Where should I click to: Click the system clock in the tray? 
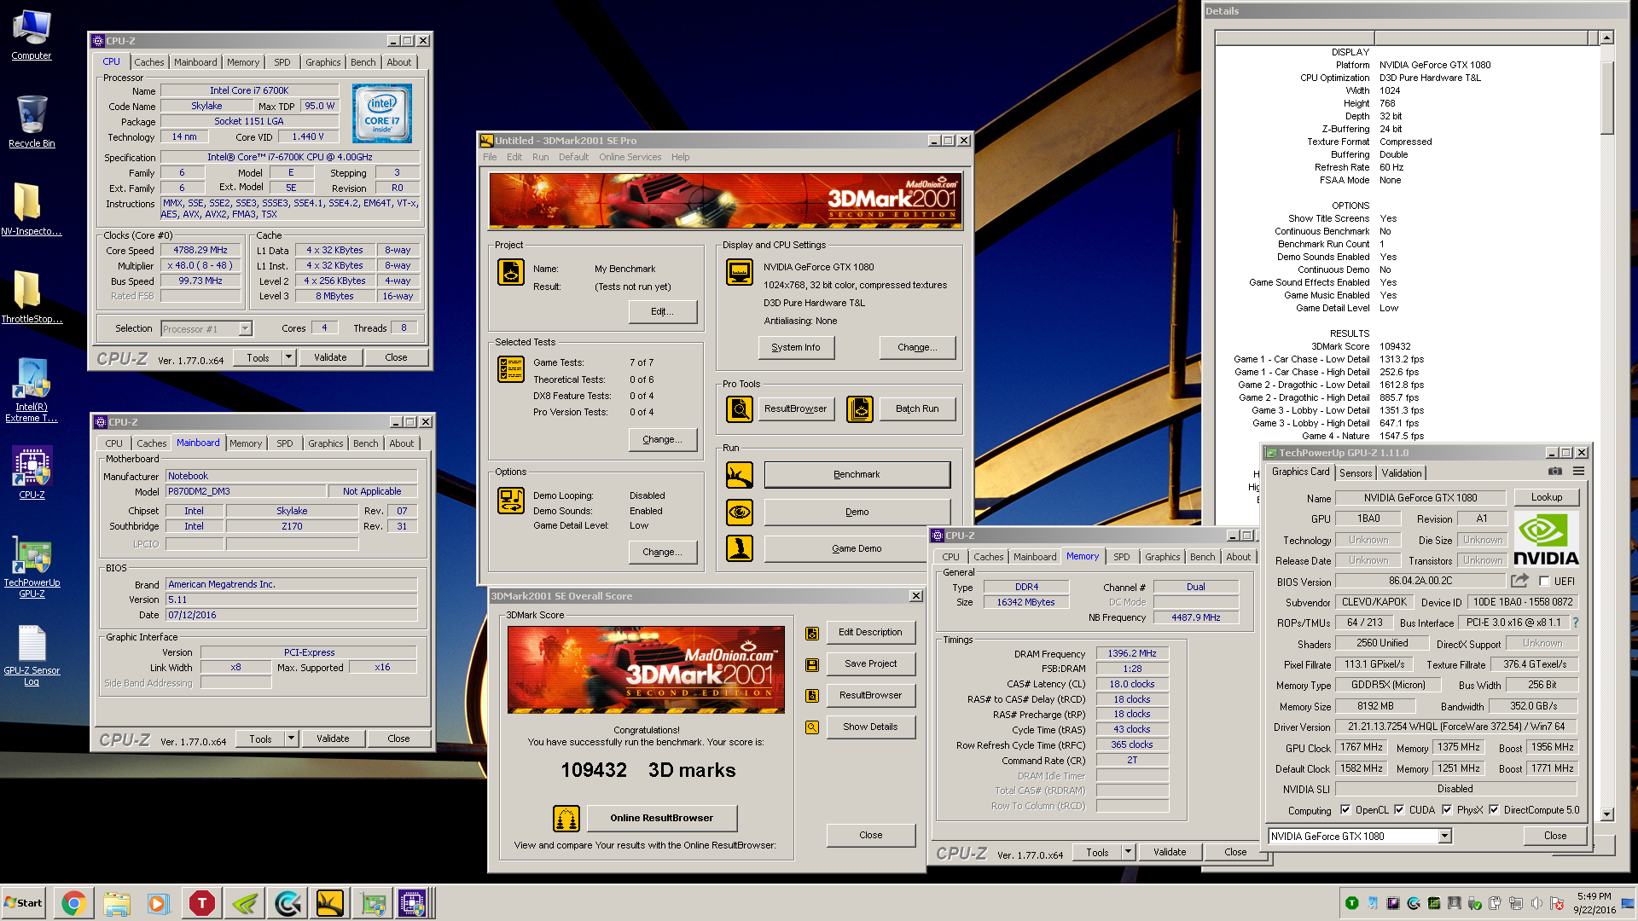coord(1594,903)
